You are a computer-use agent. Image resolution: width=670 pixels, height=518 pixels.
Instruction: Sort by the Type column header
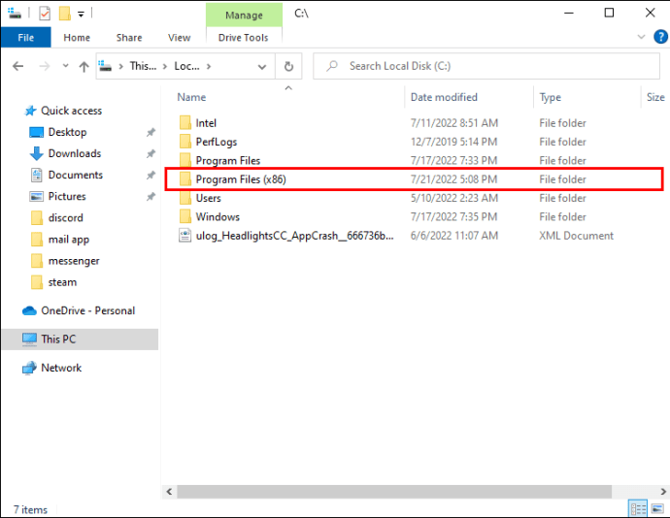pyautogui.click(x=550, y=97)
